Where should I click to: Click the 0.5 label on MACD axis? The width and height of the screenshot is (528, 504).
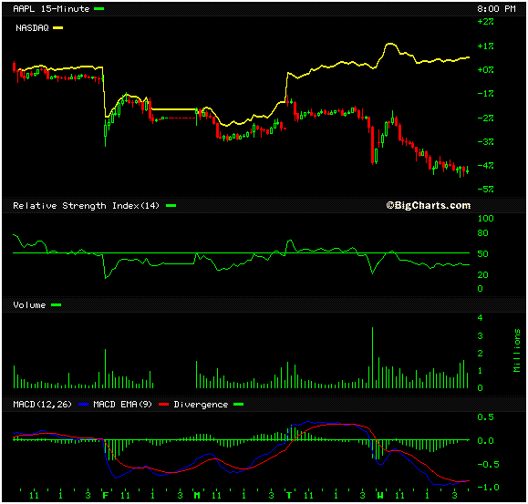tap(485, 417)
